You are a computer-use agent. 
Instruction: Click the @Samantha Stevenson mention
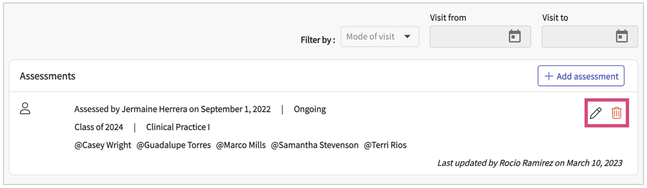coord(315,145)
